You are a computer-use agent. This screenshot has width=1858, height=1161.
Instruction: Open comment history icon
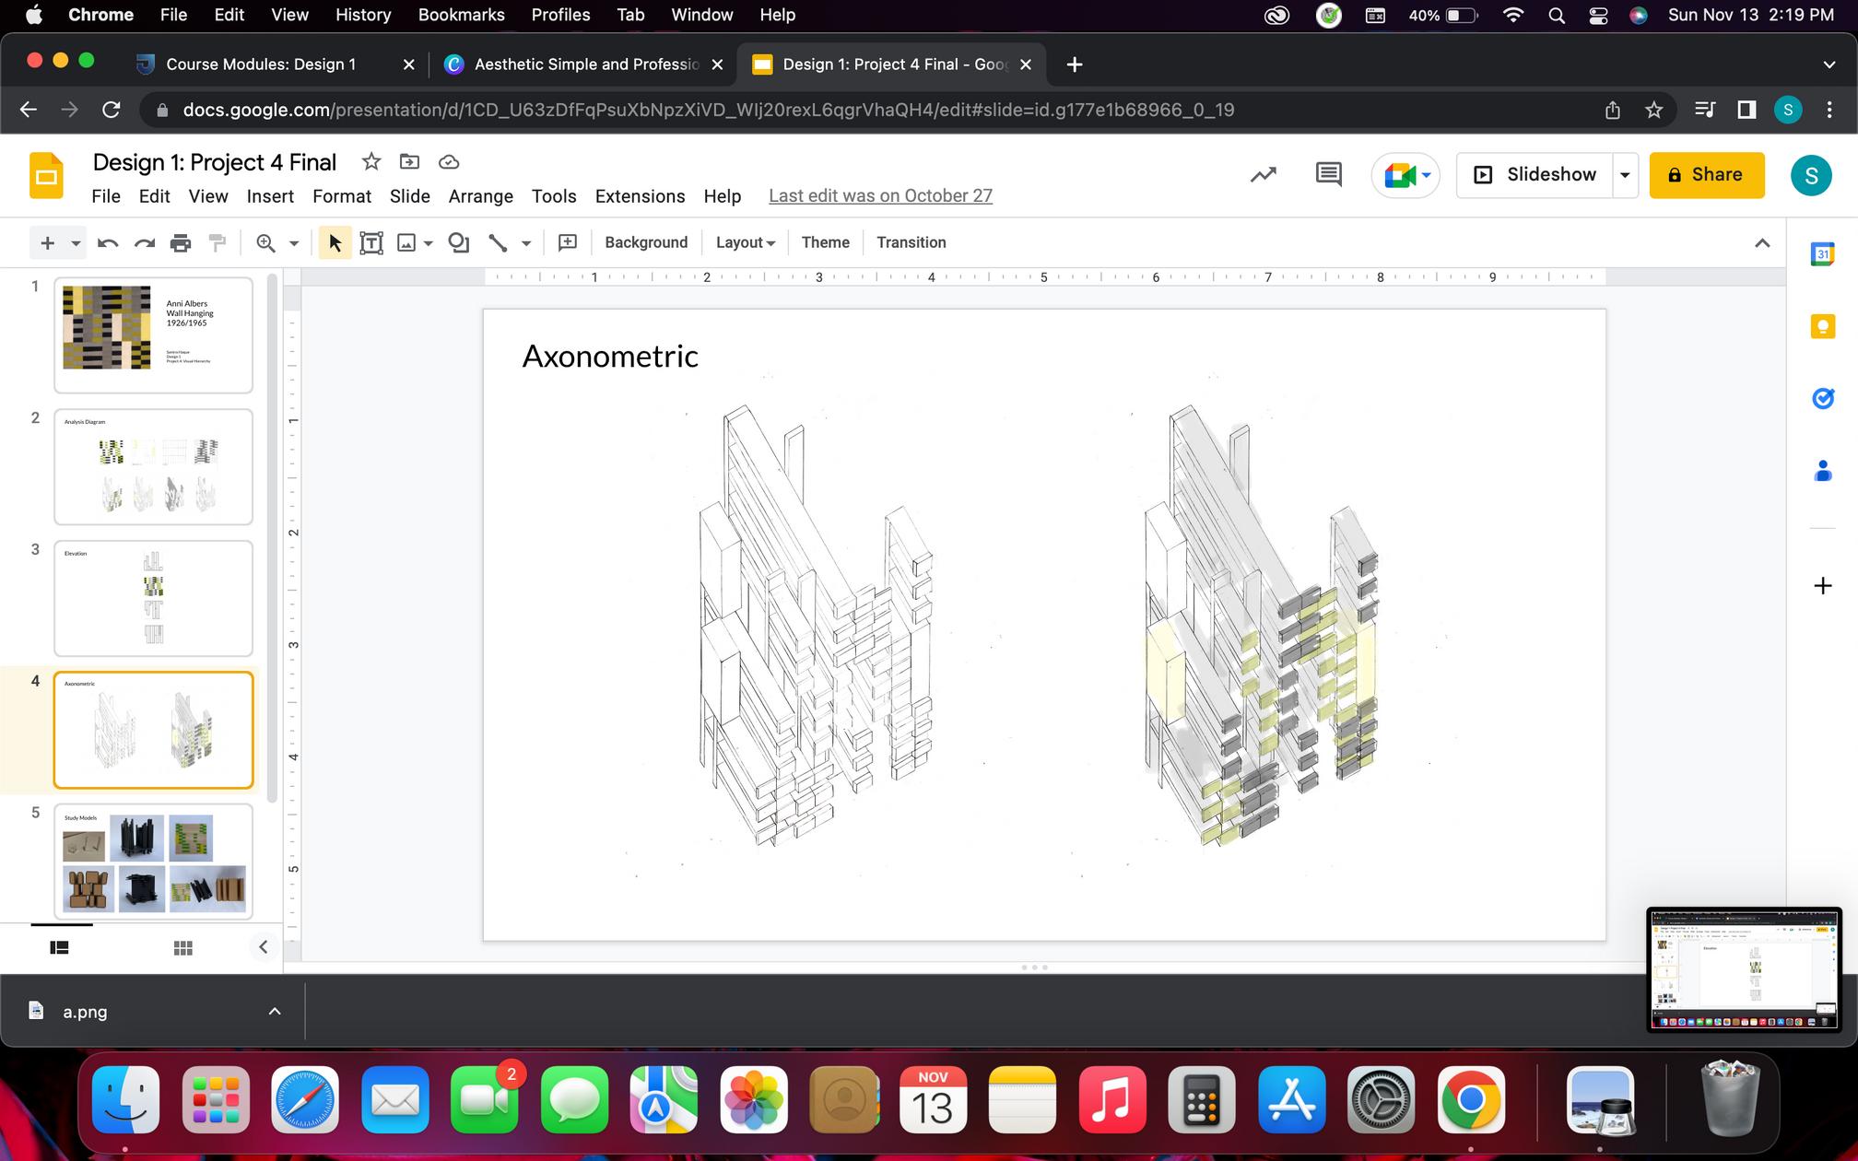(x=1328, y=174)
